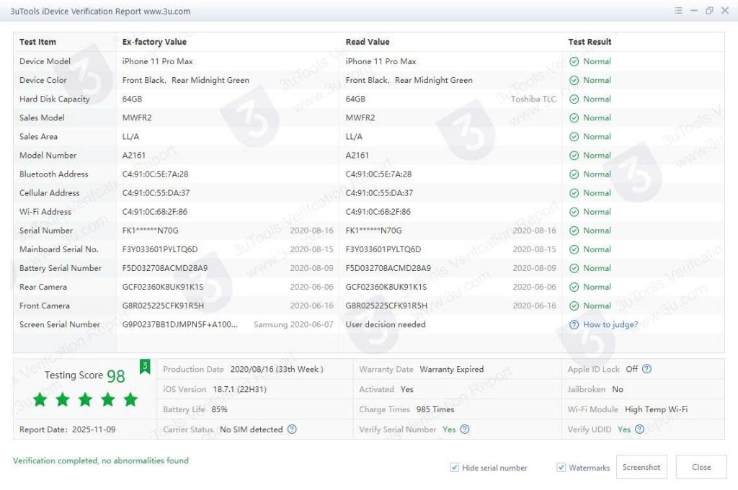Click the question icon after Verify Serial Number

465,429
